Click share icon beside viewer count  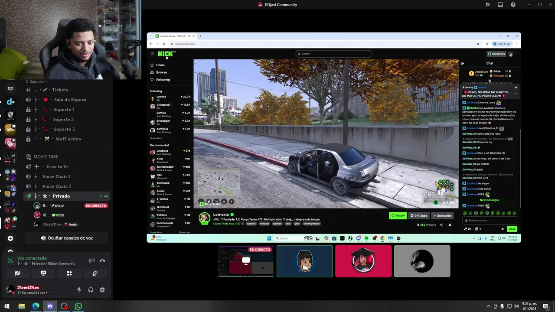pos(441,225)
